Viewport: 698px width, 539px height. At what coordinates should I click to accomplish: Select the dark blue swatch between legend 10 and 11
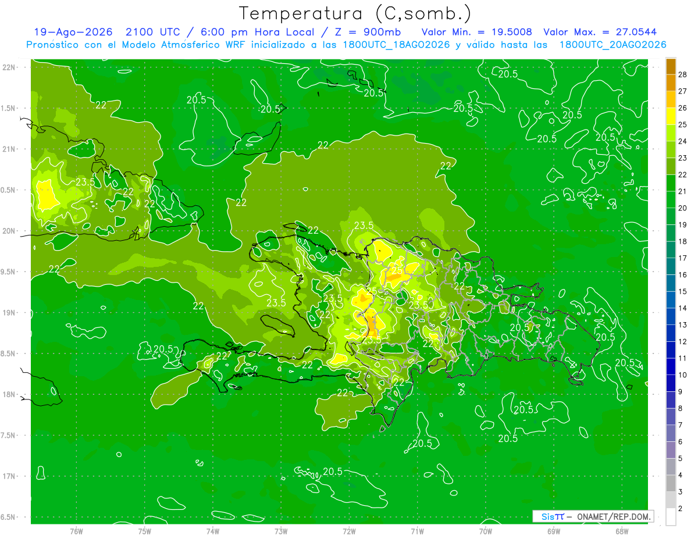pos(671,367)
